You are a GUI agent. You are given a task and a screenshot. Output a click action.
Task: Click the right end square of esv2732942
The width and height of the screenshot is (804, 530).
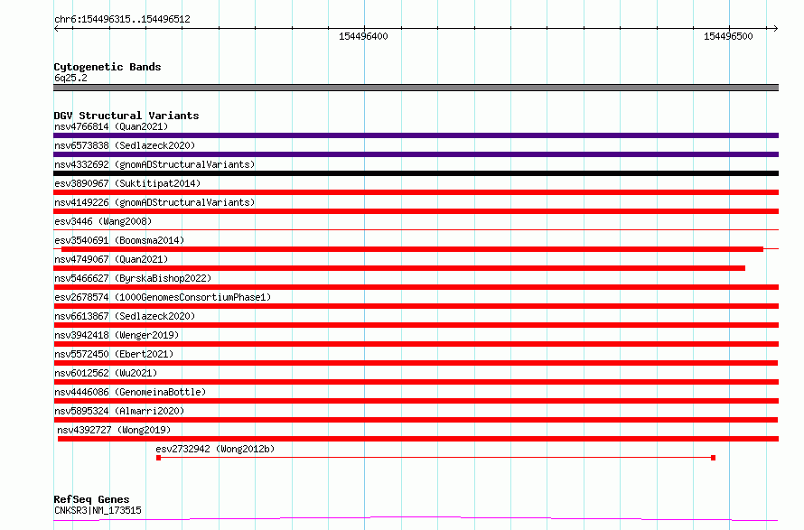pos(714,458)
